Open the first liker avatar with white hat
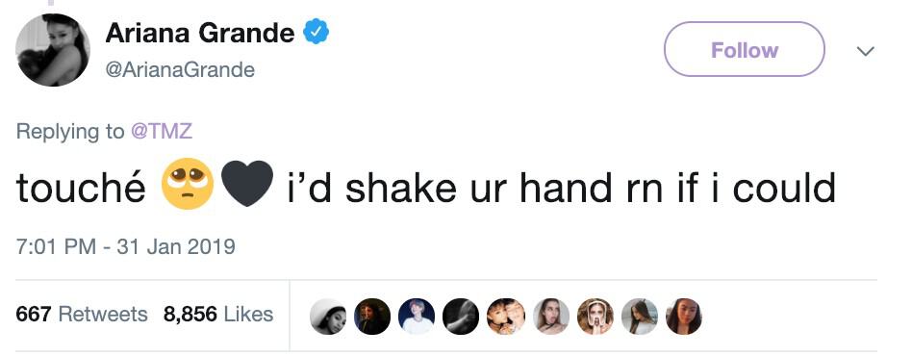This screenshot has height=356, width=912. pos(327,317)
